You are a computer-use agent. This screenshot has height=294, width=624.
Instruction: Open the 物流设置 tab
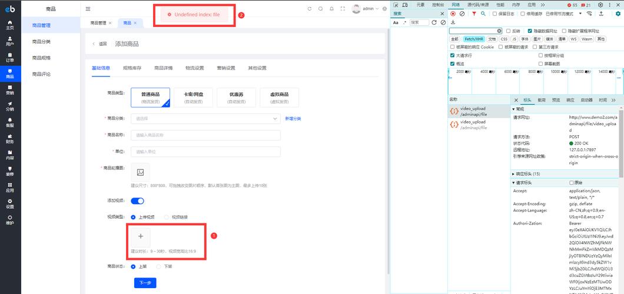pos(195,68)
